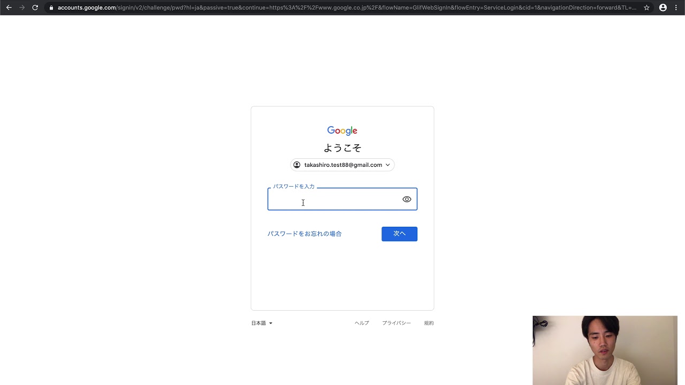Image resolution: width=685 pixels, height=385 pixels.
Task: Click the URL address bar
Action: [x=347, y=7]
